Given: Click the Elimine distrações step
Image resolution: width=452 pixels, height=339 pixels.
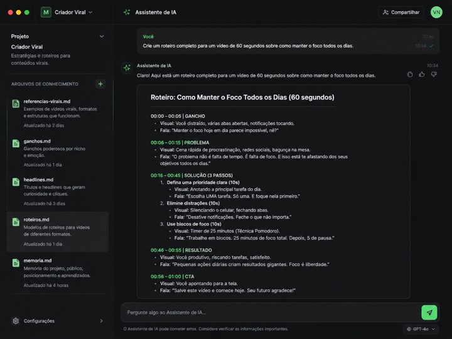Looking at the screenshot, I should [193, 203].
